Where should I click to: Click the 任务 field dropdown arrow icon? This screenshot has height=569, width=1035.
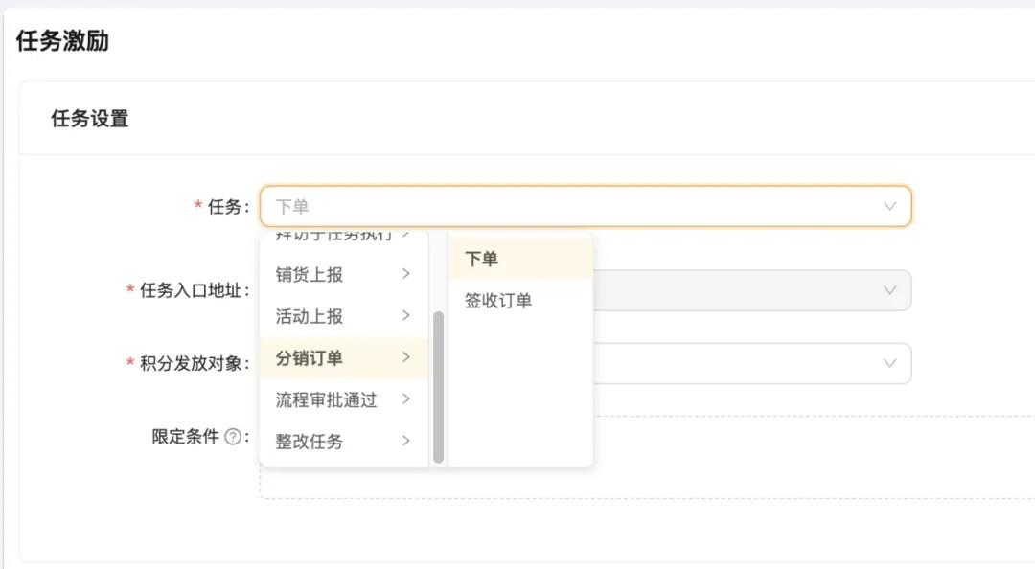(x=889, y=205)
